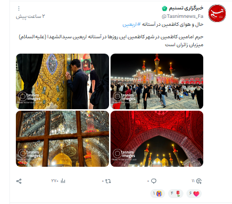Click the post body text about Kadhimiya shrine
The height and width of the screenshot is (204, 232).
[x=111, y=41]
